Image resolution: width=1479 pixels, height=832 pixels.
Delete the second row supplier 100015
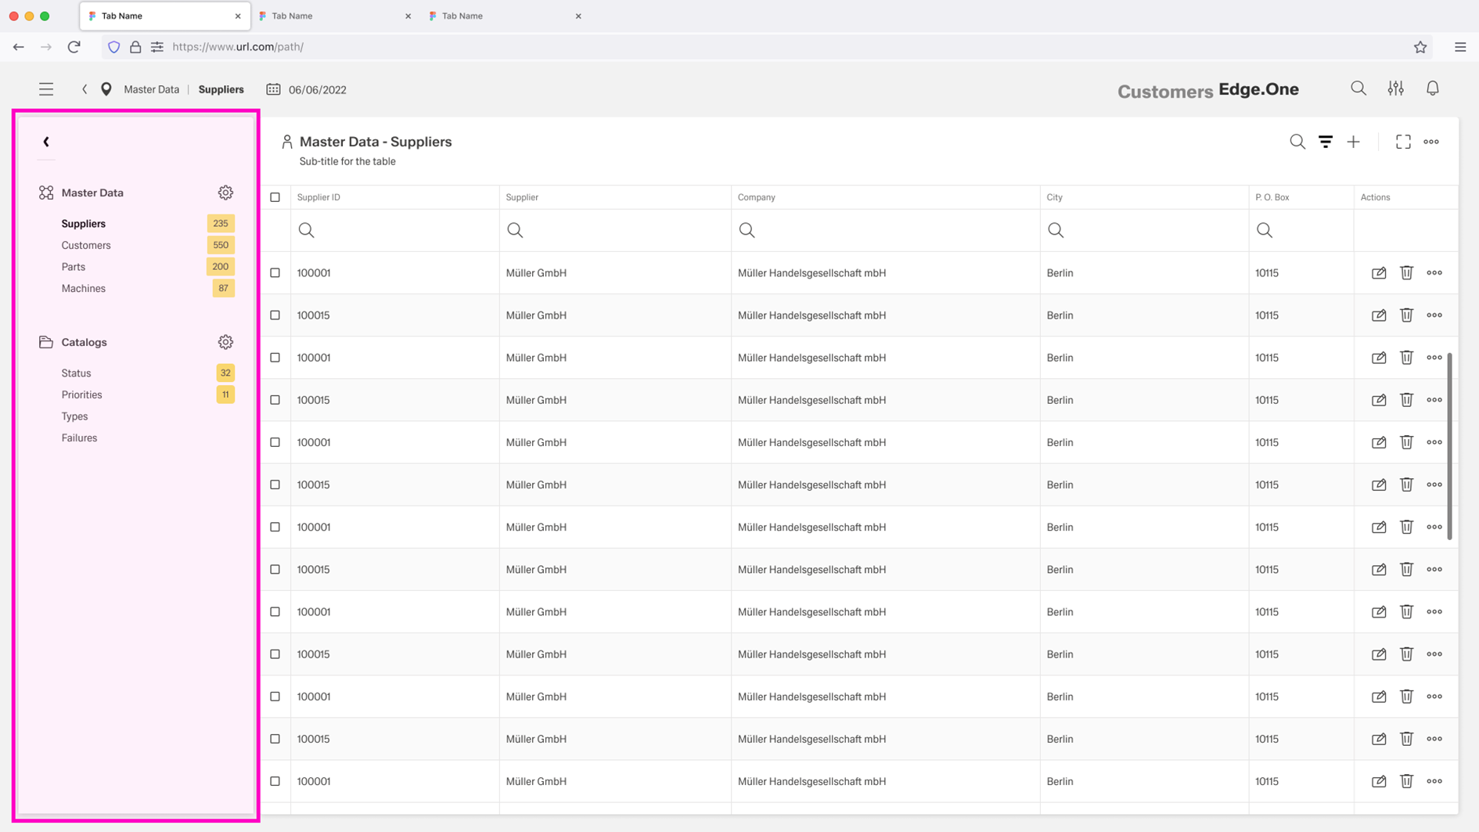(x=1406, y=315)
